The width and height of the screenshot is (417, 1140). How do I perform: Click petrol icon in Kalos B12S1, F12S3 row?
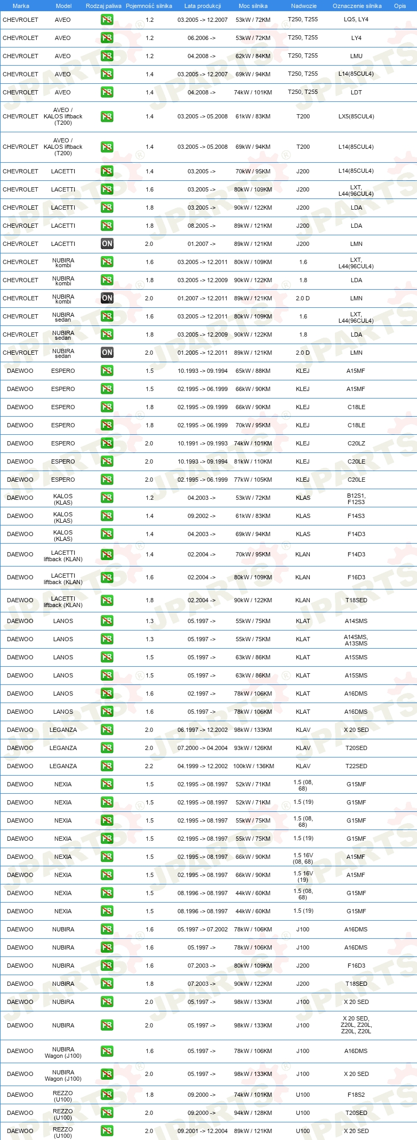(x=107, y=498)
